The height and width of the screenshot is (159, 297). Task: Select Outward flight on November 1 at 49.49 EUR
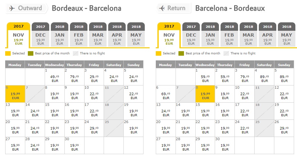[54, 77]
